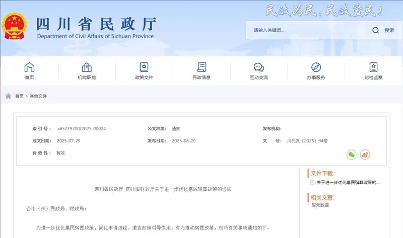Click the magnifier search icon
The width and height of the screenshot is (403, 238).
(x=375, y=30)
